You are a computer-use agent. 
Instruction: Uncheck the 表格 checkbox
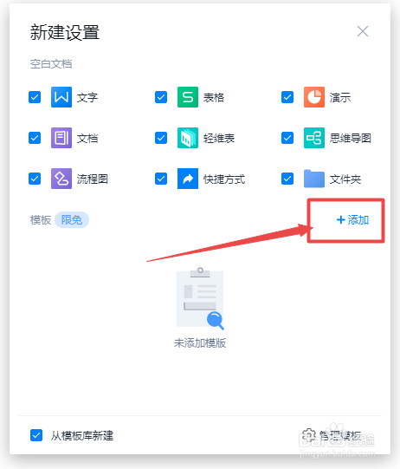(x=161, y=97)
